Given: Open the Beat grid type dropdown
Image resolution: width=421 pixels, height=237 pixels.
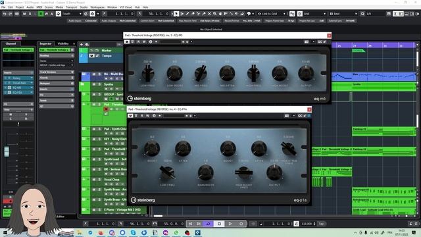Looking at the screenshot, I should [343, 14].
